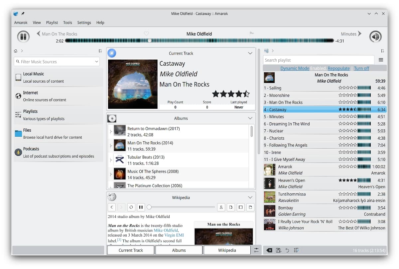
Task: Jump to the Wikipedia applet tab
Action: point(227,250)
